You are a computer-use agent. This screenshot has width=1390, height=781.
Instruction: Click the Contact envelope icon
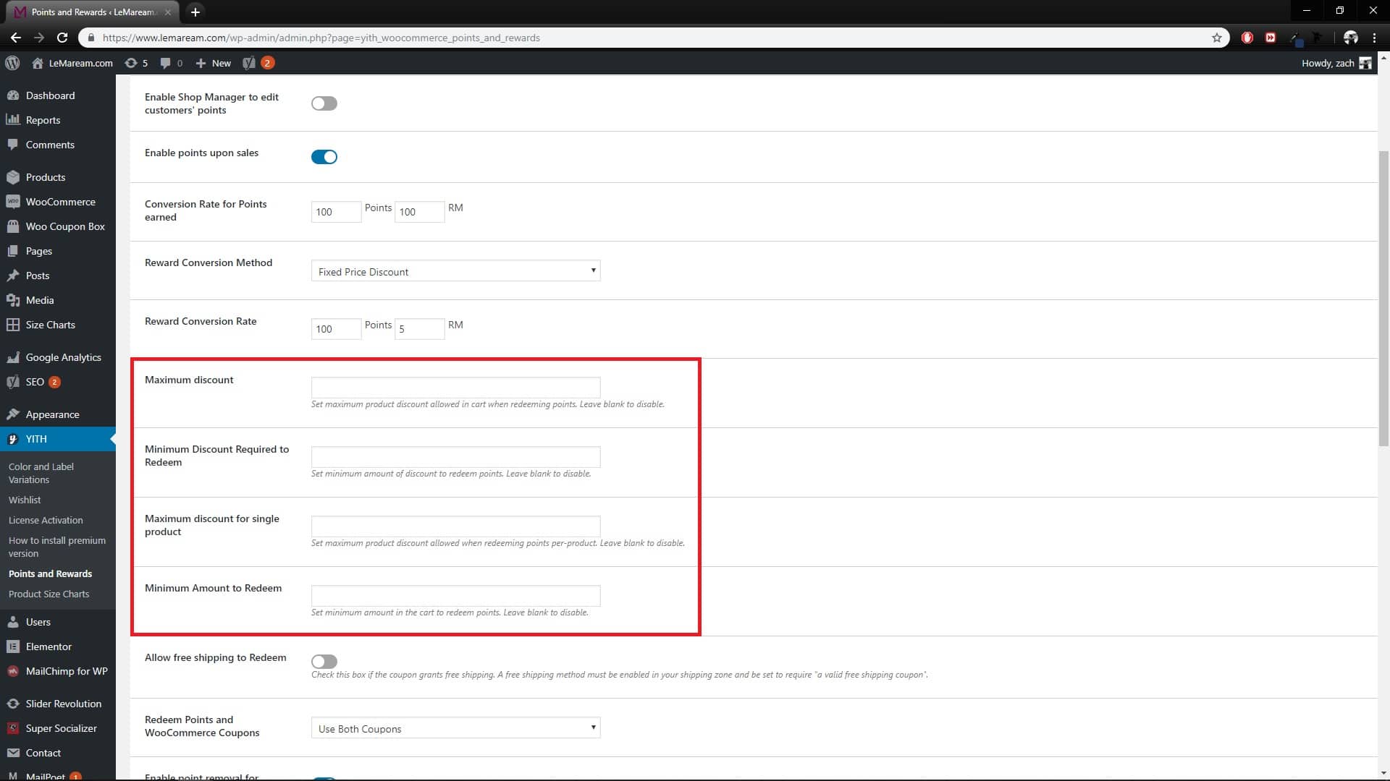click(13, 753)
